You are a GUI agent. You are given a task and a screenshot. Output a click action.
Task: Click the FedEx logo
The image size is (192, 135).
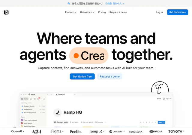tap(76, 132)
